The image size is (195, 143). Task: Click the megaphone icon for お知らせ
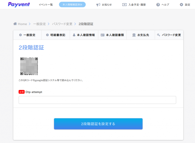tap(98, 5)
